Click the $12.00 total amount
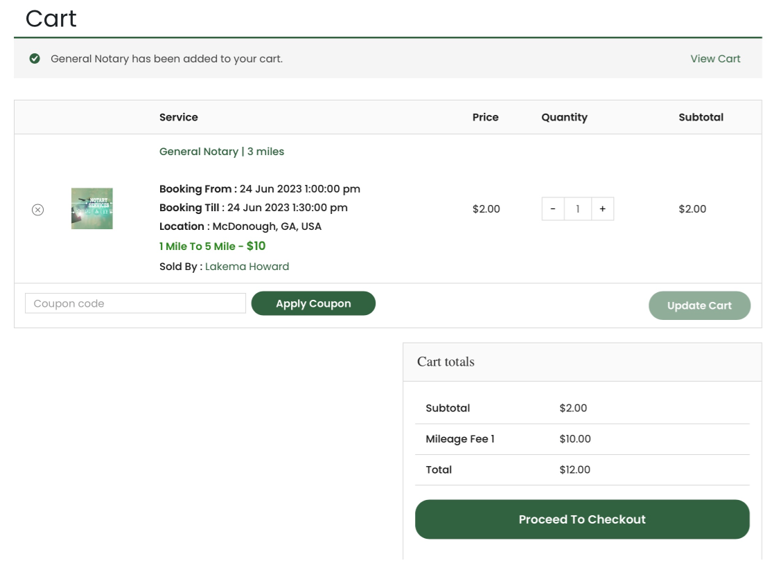 [x=574, y=470]
